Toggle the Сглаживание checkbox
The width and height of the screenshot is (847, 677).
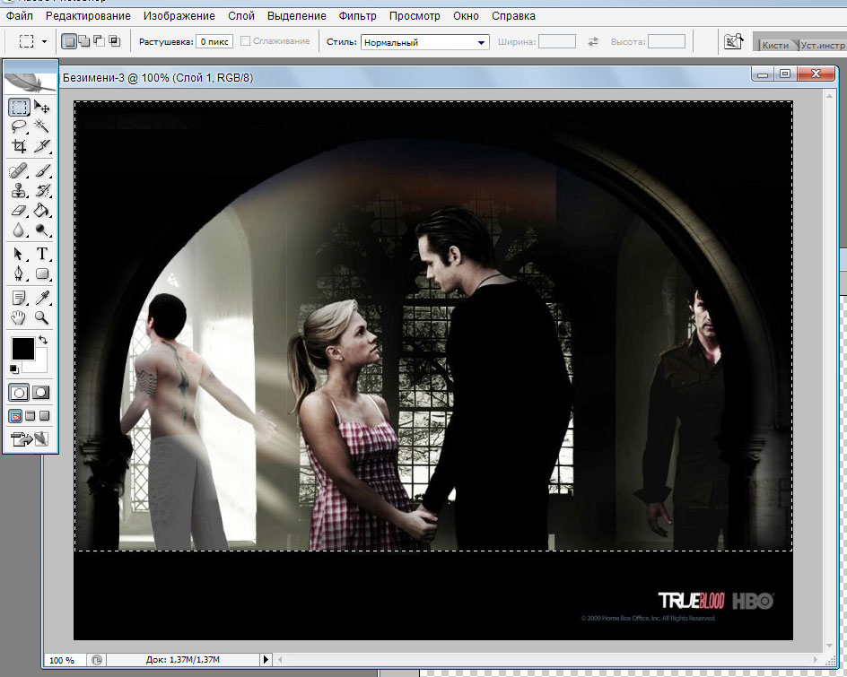coord(245,41)
